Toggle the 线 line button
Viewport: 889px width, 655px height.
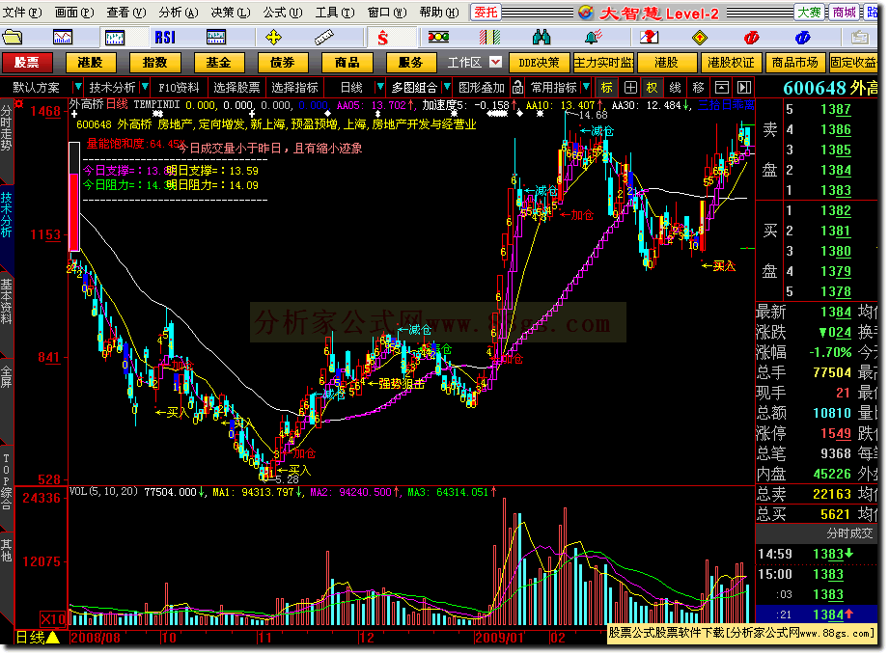point(675,87)
